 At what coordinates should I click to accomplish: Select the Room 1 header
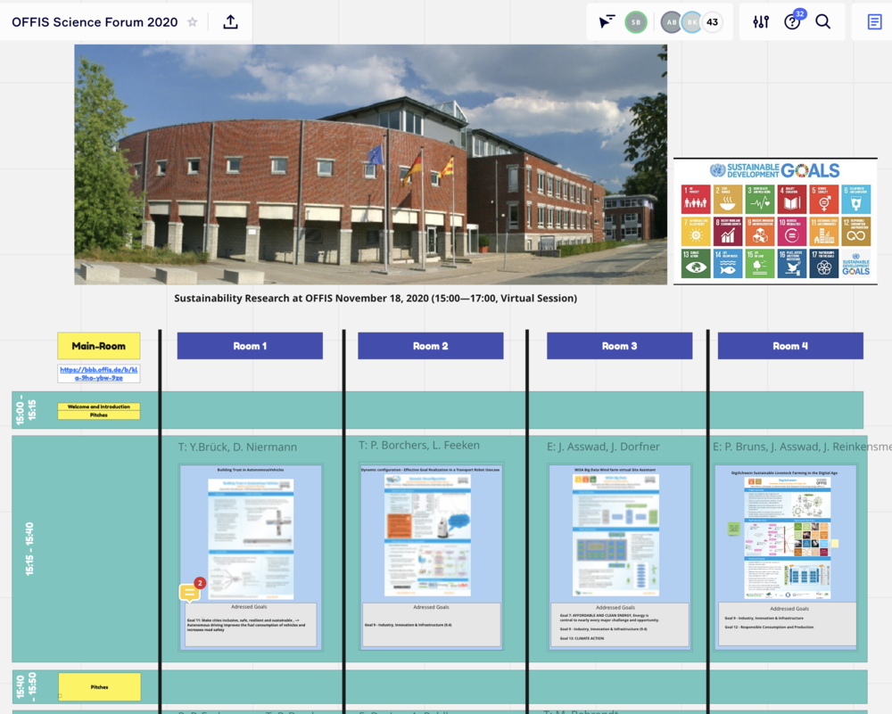pyautogui.click(x=250, y=346)
